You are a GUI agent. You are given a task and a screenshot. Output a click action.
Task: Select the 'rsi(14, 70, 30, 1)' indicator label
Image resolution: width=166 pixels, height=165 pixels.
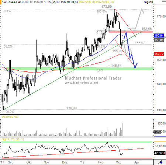tap(13, 139)
